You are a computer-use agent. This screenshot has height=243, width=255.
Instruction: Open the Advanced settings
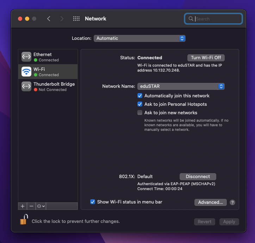click(x=210, y=202)
